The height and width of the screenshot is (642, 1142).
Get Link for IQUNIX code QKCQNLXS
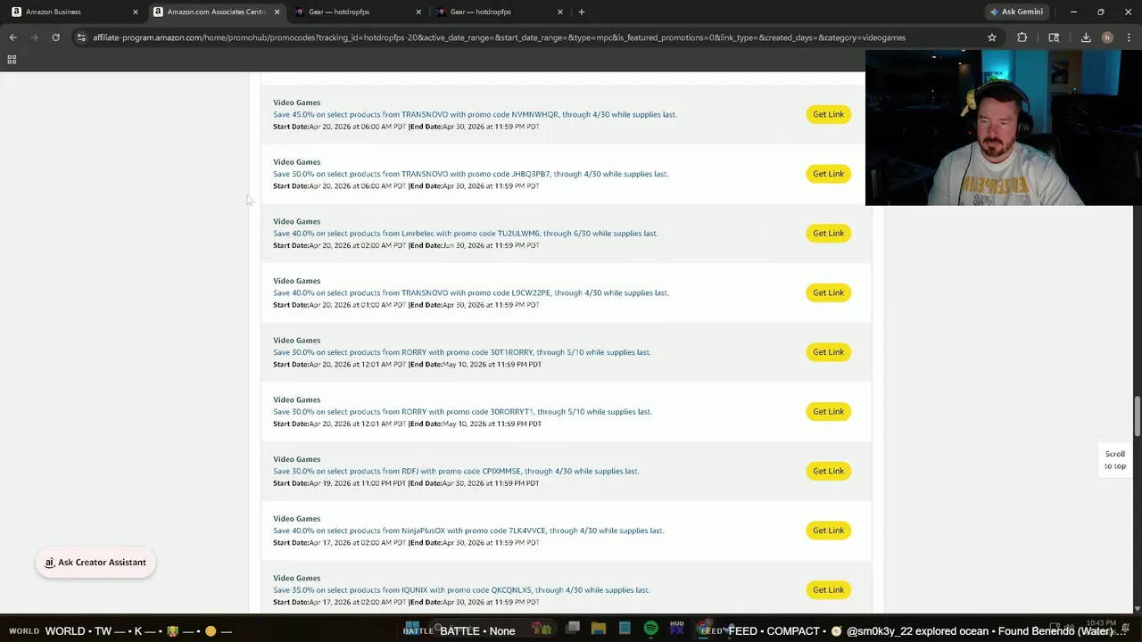(x=828, y=589)
